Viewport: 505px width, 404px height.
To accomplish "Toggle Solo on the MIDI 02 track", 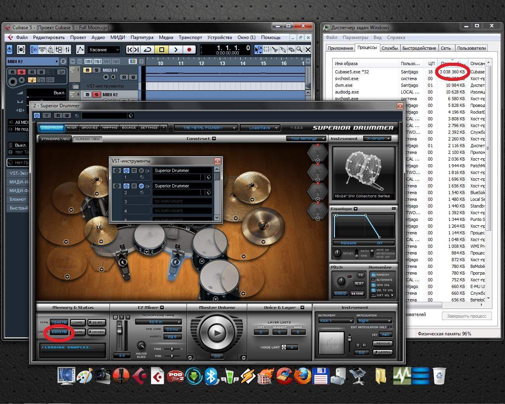I will (96, 95).
